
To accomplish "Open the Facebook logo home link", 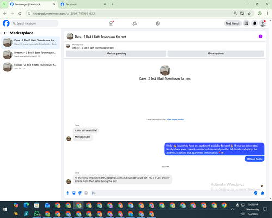I will [x=6, y=23].
